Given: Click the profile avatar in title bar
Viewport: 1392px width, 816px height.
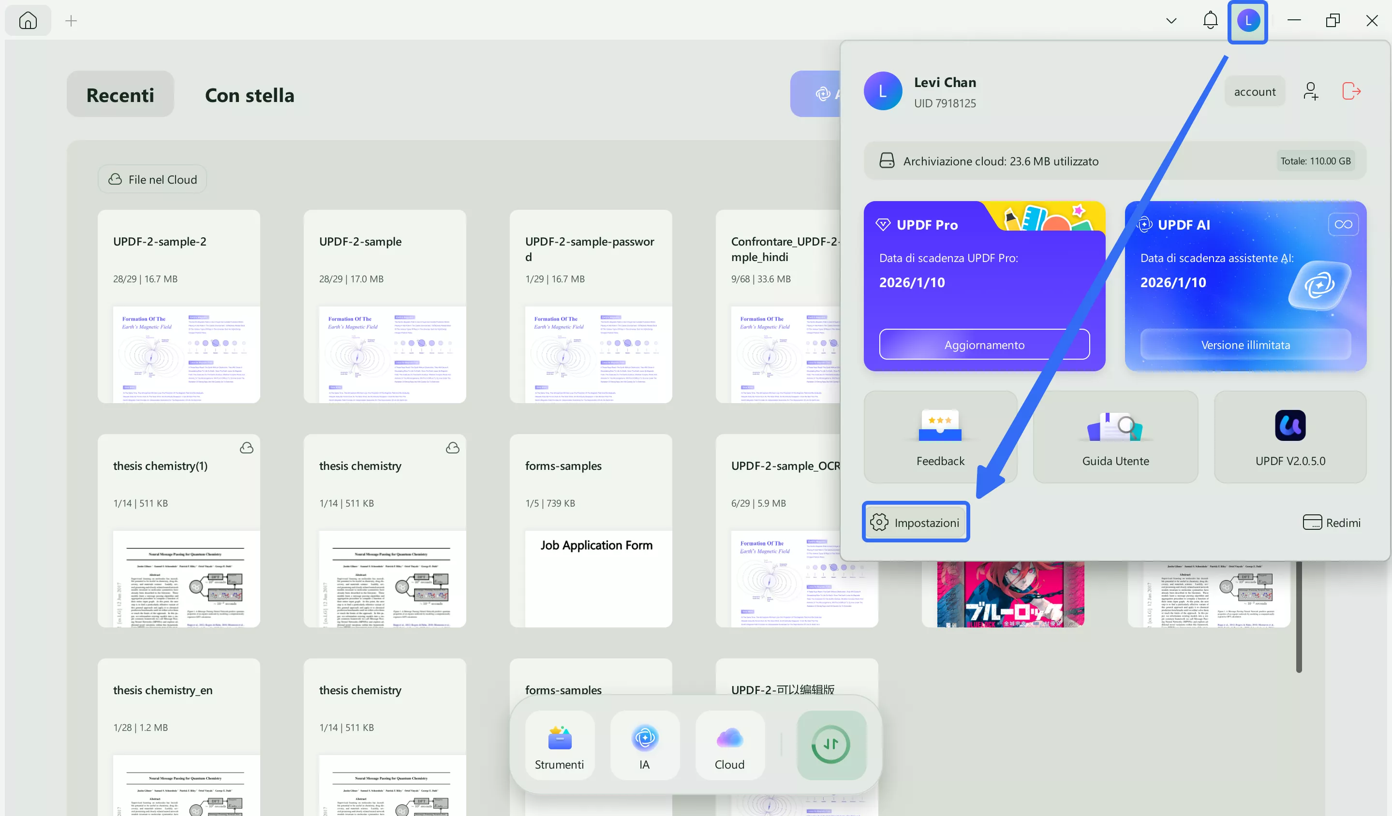Looking at the screenshot, I should pos(1248,21).
